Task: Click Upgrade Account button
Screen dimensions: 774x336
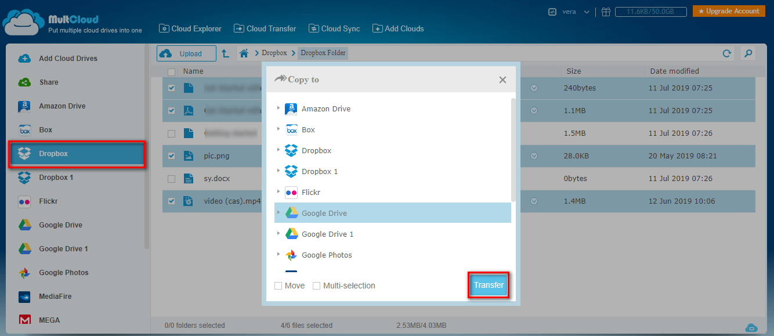Action: [x=729, y=11]
